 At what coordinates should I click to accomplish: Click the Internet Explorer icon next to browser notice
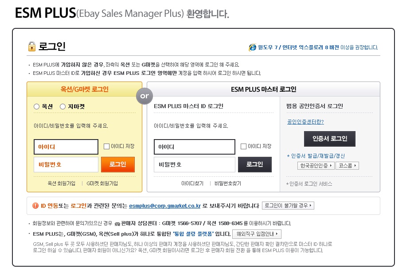(x=253, y=47)
